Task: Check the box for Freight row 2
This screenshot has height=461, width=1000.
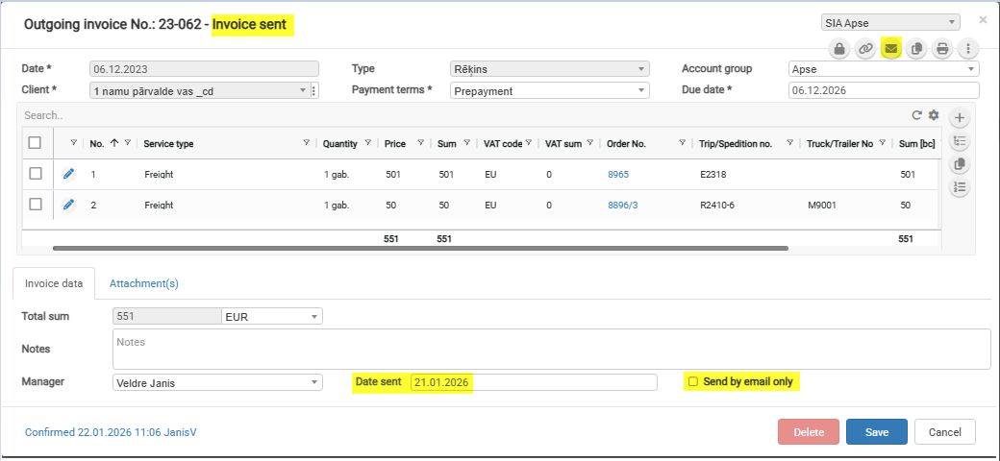Action: point(36,205)
